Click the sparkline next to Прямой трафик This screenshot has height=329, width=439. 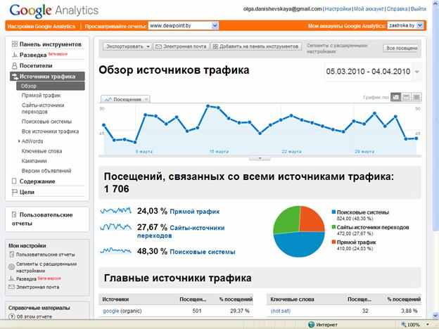pyautogui.click(x=115, y=210)
